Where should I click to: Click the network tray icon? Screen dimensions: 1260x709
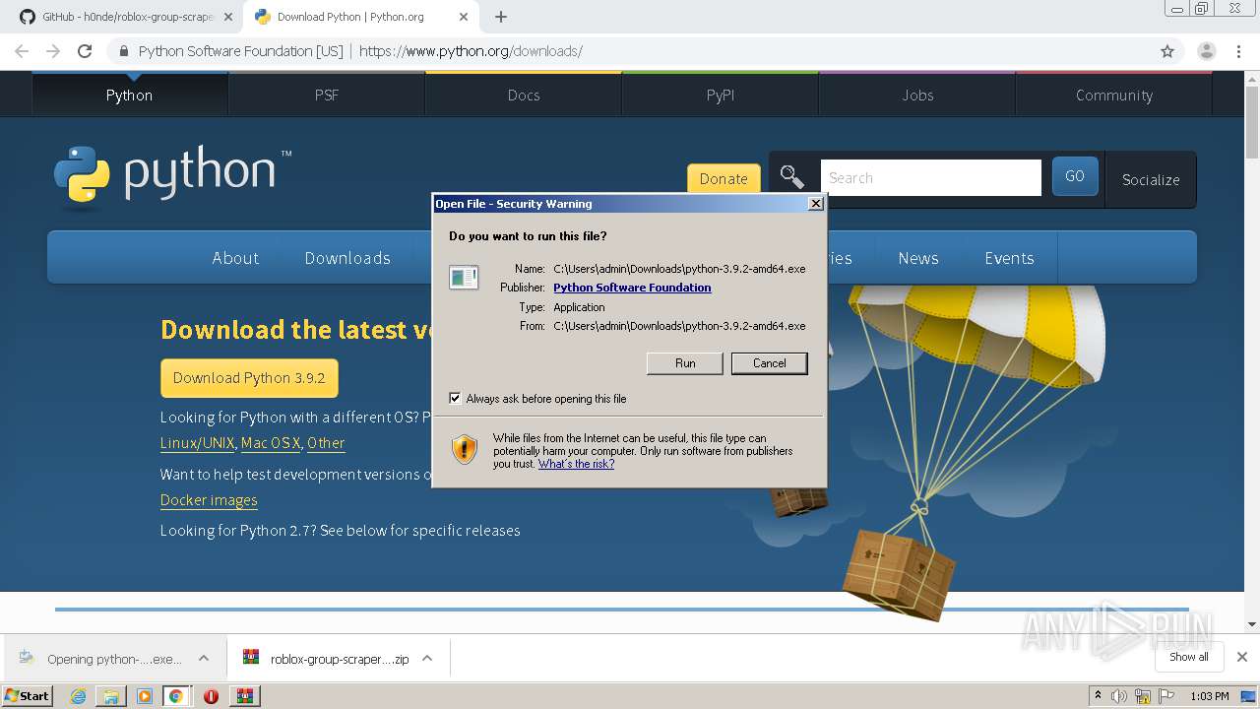pos(1143,696)
